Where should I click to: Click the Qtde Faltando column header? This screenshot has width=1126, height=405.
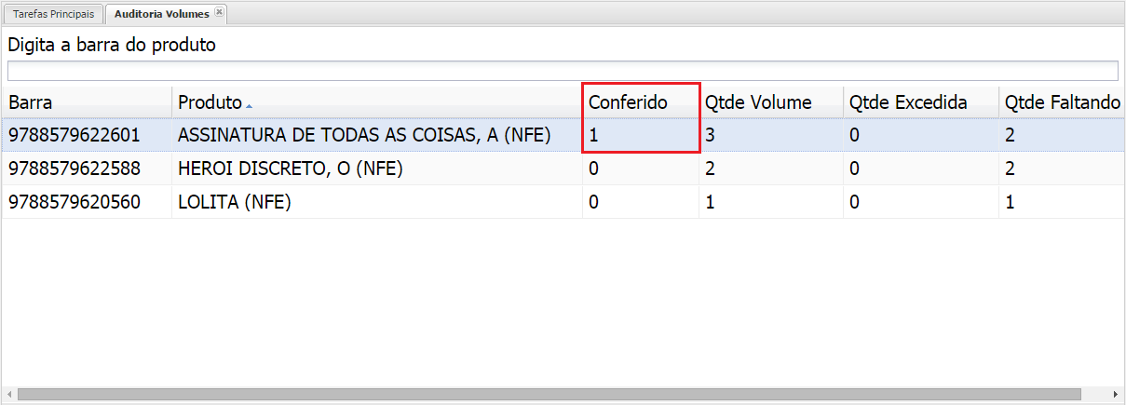click(1062, 102)
